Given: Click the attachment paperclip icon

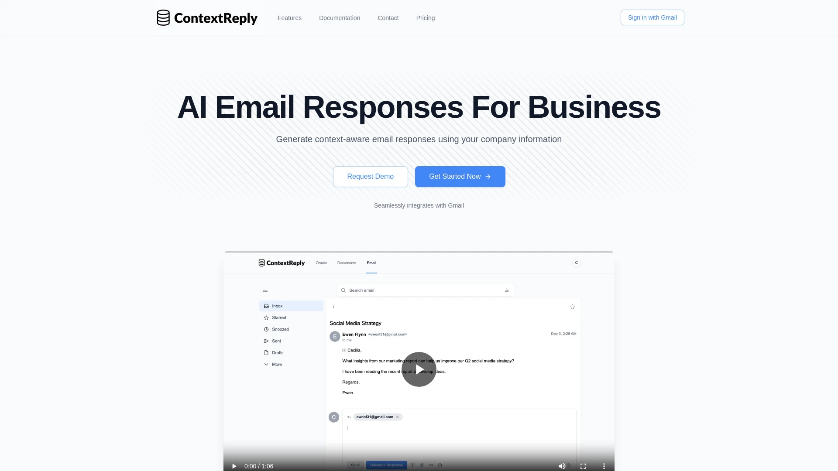Looking at the screenshot, I should (x=421, y=464).
